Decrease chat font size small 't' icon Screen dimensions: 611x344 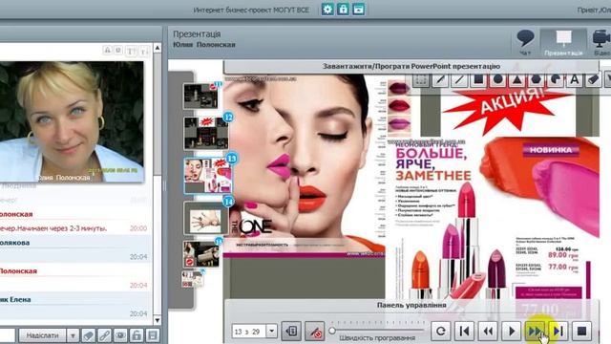click(144, 51)
